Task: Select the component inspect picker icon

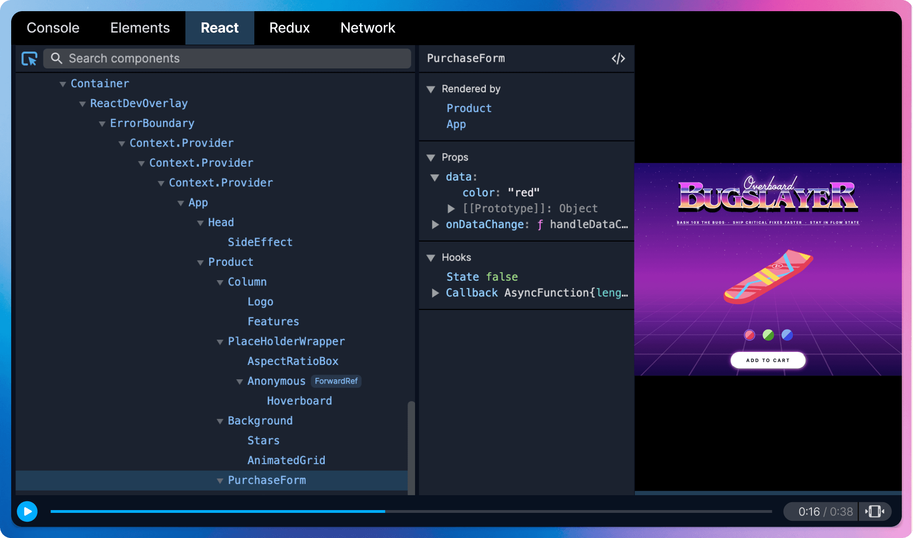Action: pyautogui.click(x=29, y=59)
